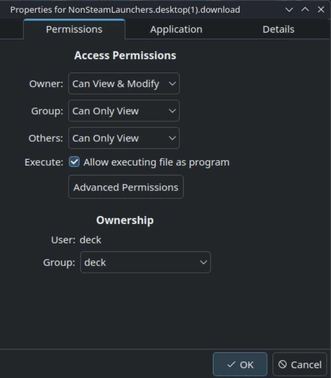Open the Owner 'Can View & Modify' dropdown

pos(124,84)
